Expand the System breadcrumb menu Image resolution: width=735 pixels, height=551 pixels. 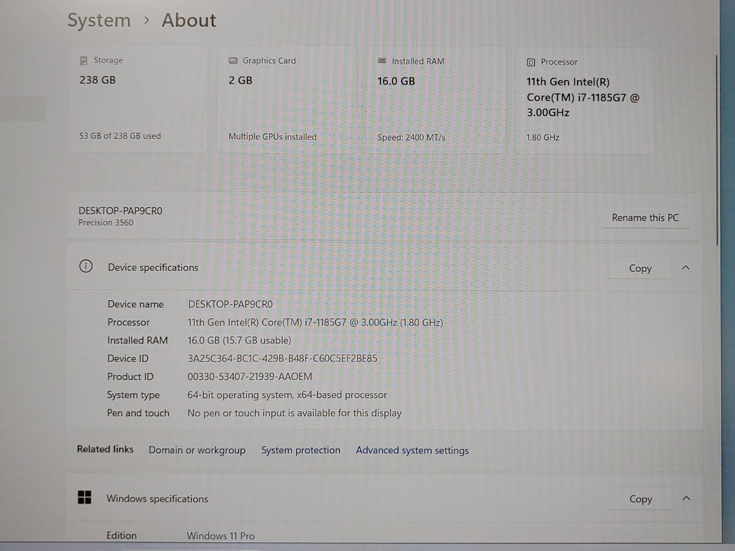[x=148, y=20]
